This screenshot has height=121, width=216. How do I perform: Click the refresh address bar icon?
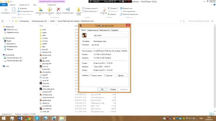[184, 21]
